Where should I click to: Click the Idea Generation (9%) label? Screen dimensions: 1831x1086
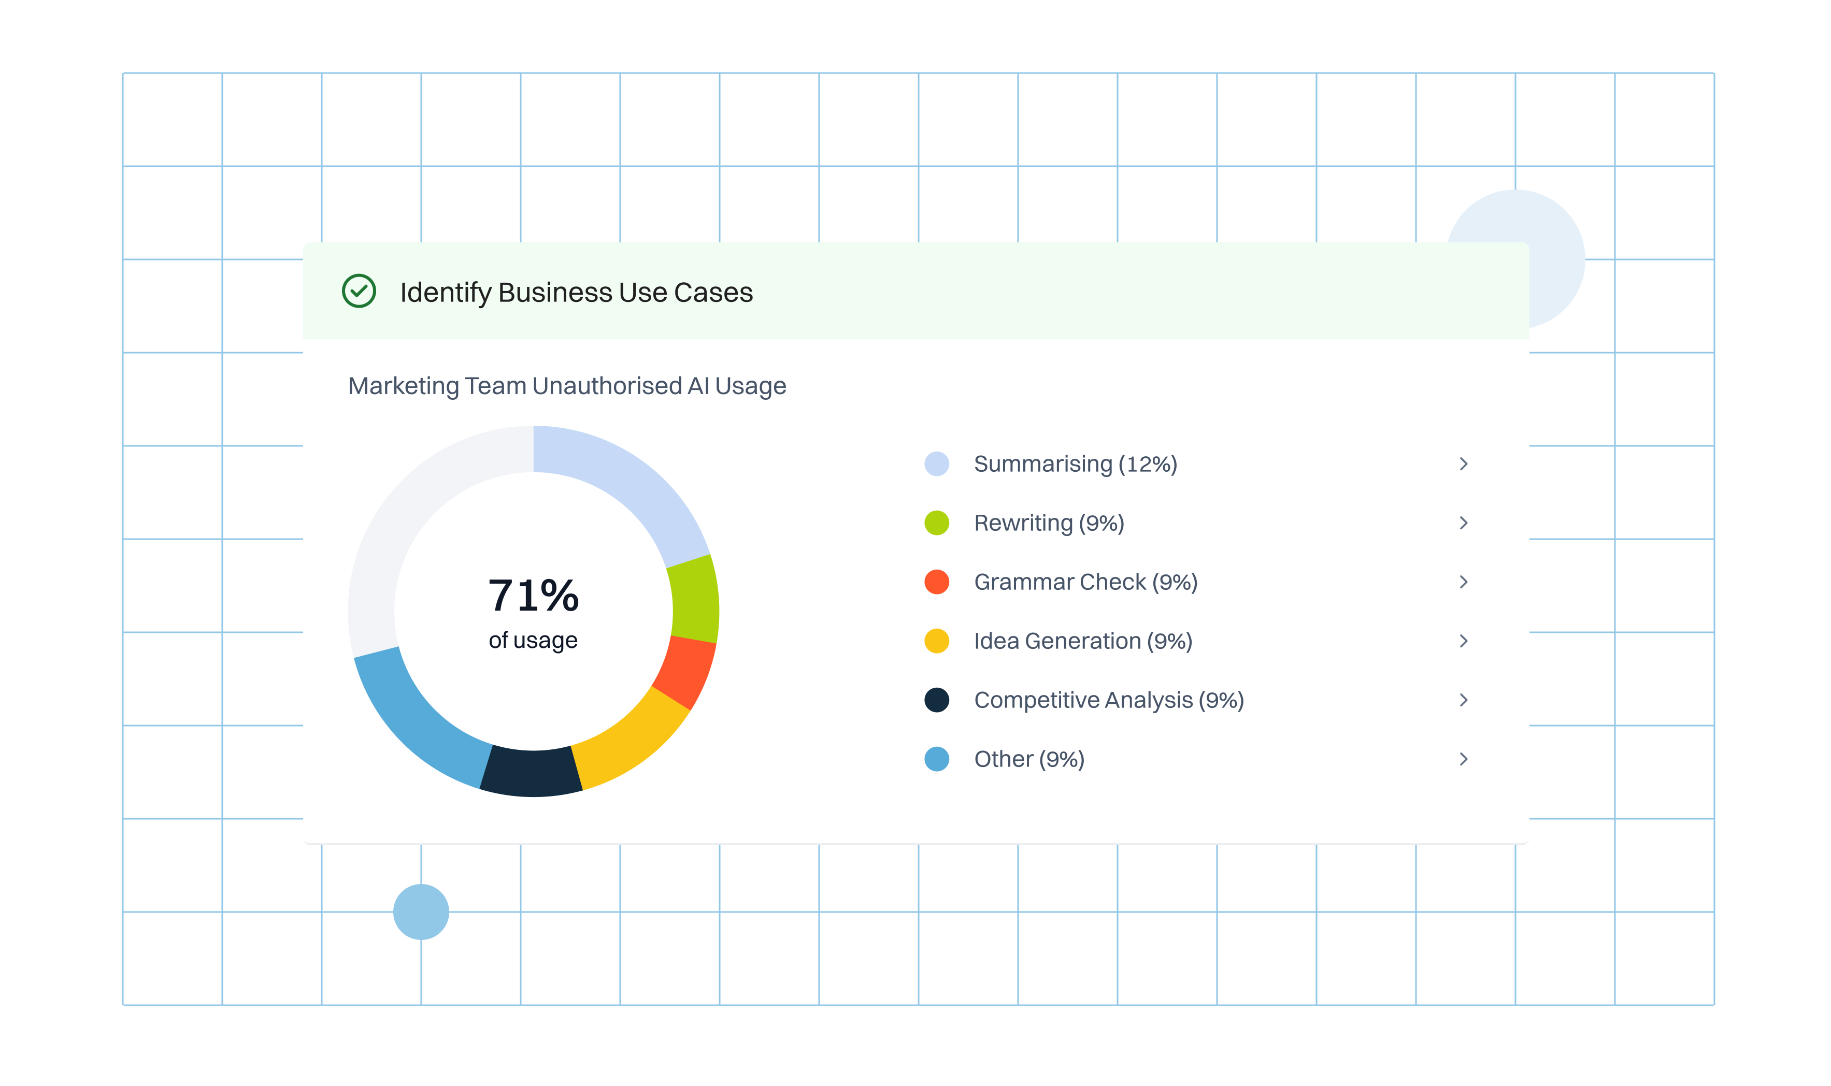pyautogui.click(x=1083, y=641)
